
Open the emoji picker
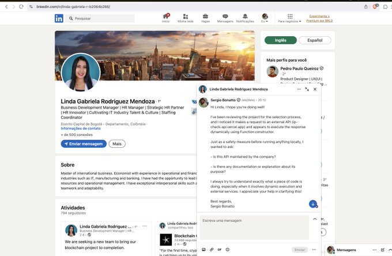coord(228,250)
